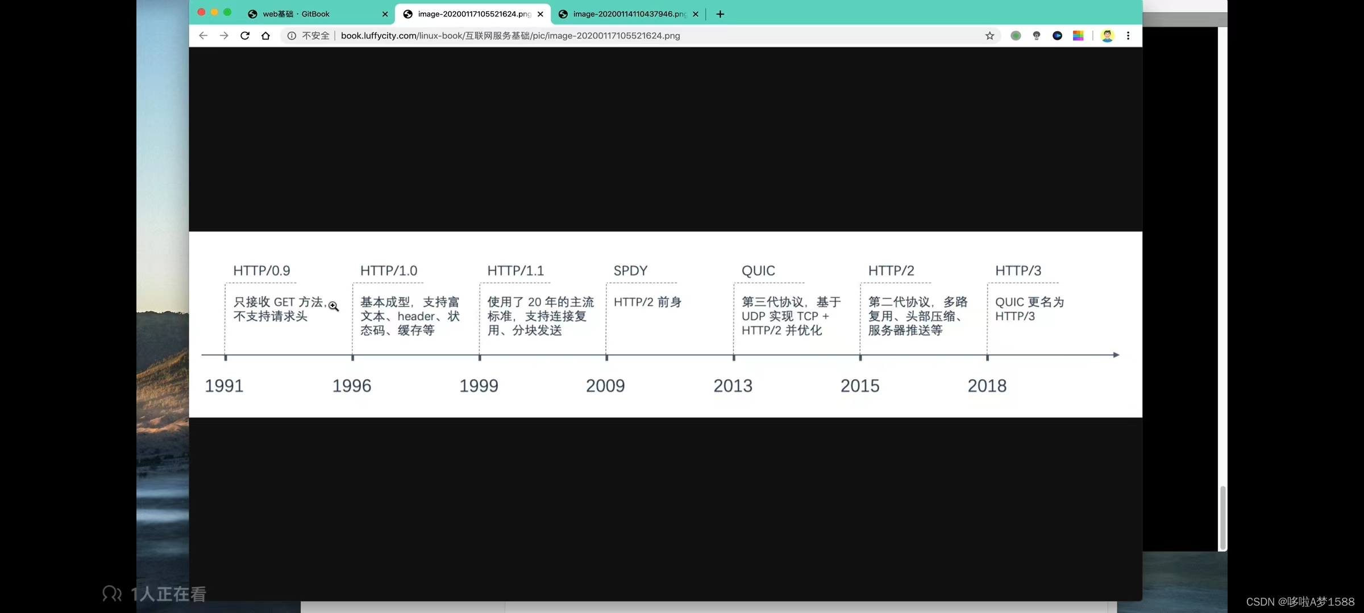
Task: Open Chrome's three-dot menu
Action: tap(1128, 36)
